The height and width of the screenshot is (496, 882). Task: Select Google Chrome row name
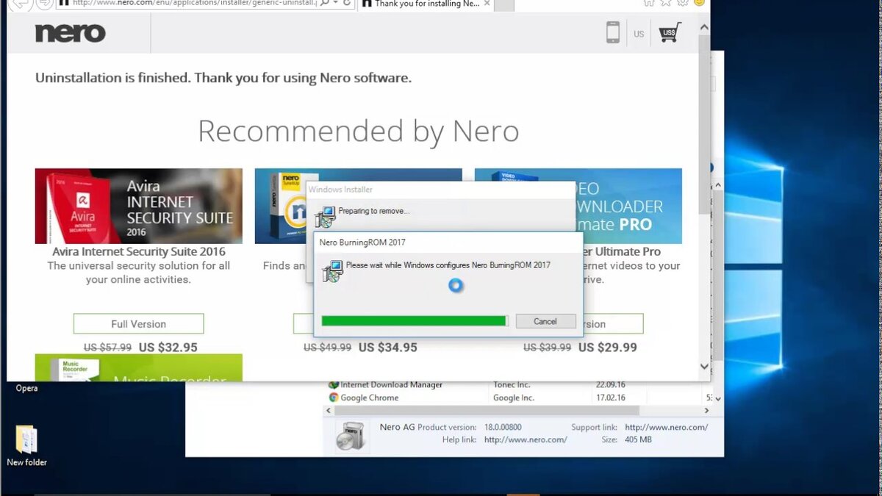(370, 398)
